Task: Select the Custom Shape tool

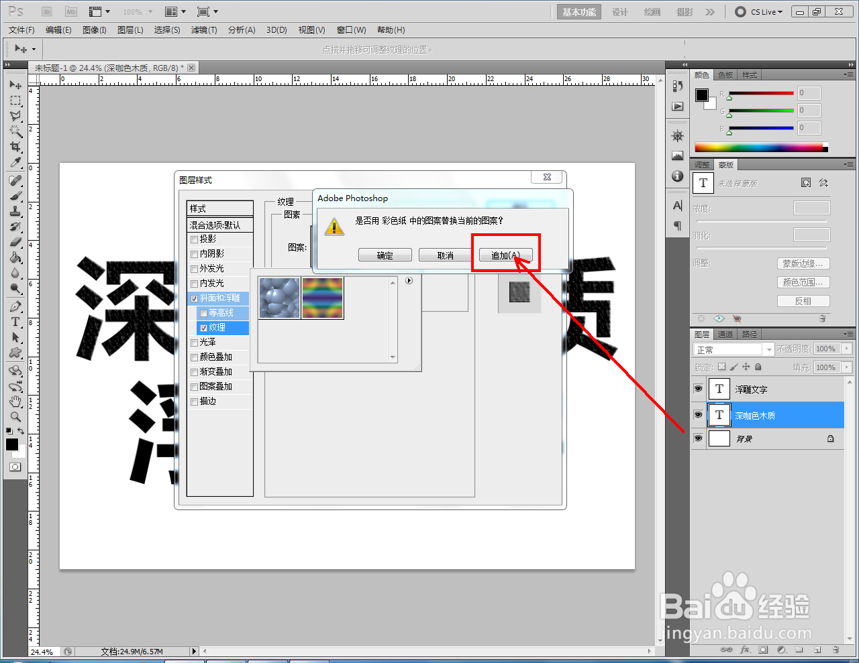Action: (15, 353)
